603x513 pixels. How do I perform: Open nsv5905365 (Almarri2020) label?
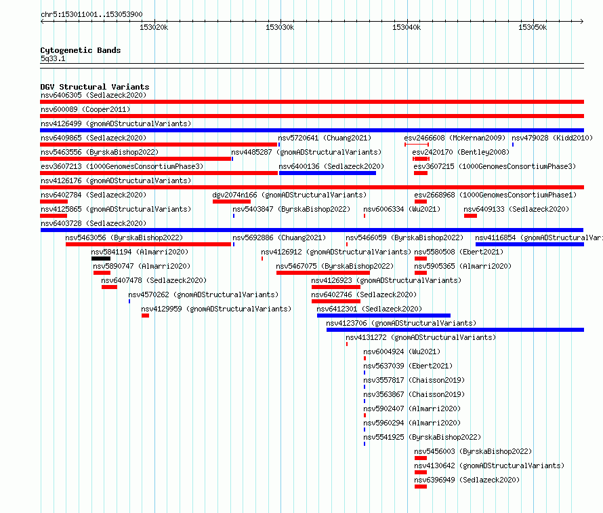[463, 266]
